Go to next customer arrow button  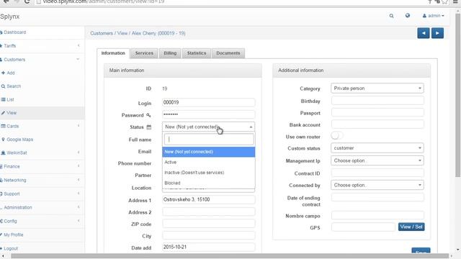[437, 33]
